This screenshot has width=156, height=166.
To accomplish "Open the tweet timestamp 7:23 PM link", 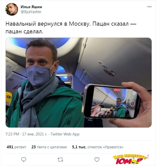I will coord(12,134).
